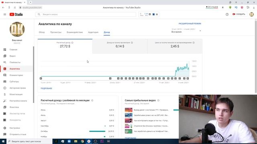
Task: Click the page vertical scrollbar
Action: [x=256, y=56]
